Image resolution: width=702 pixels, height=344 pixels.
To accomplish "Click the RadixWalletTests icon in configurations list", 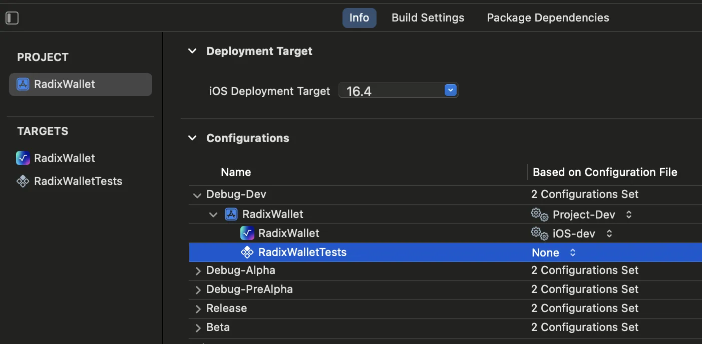I will click(x=247, y=252).
